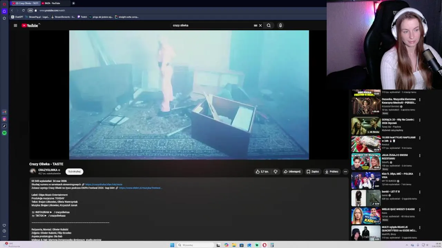This screenshot has height=248, width=442.
Task: Open the on-screen keyboard in search box
Action: point(256,25)
